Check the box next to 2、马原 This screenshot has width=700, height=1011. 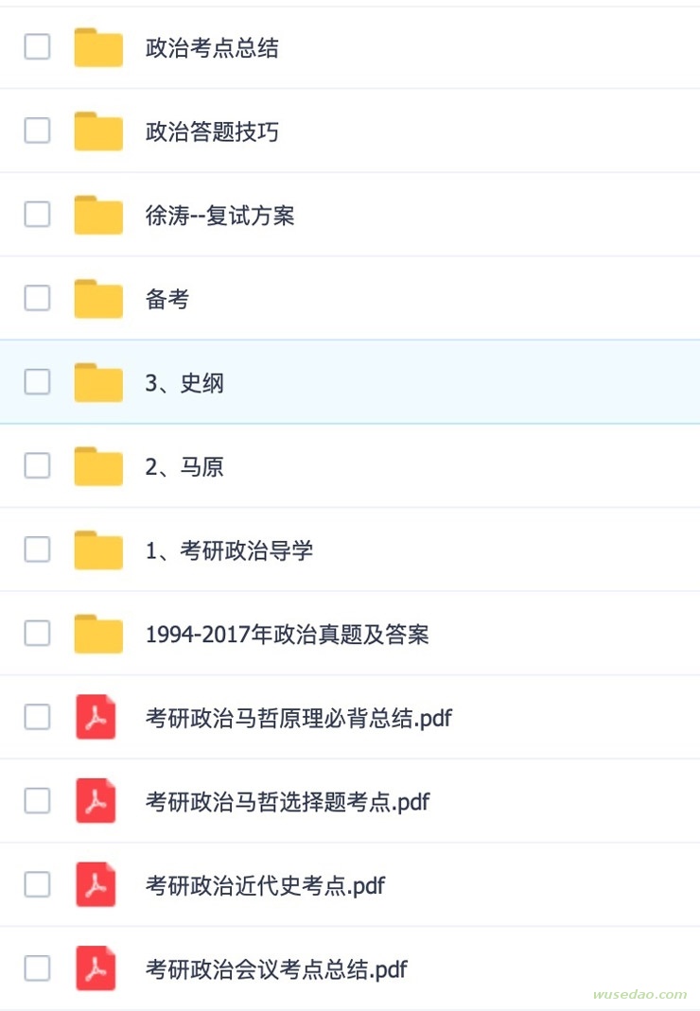[38, 465]
